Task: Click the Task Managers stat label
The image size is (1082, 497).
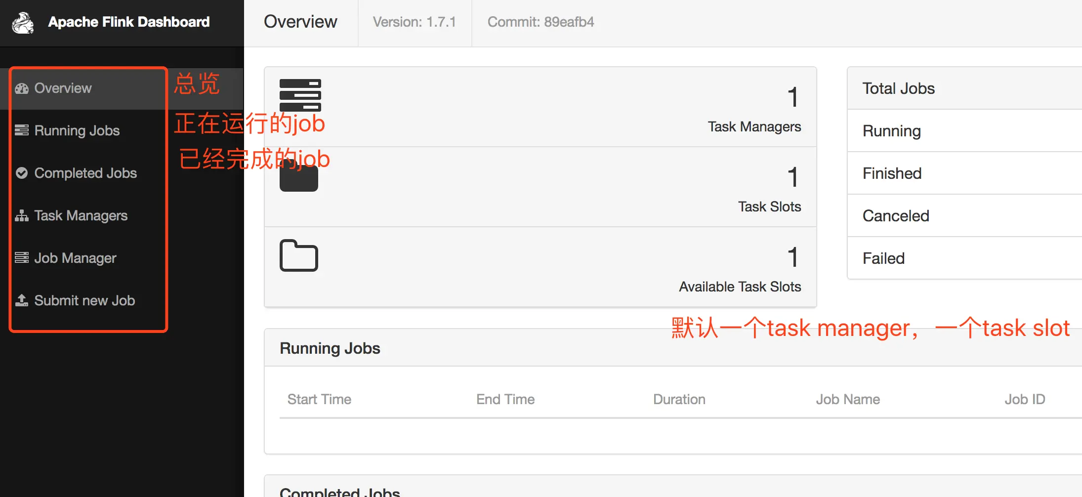Action: [x=754, y=127]
